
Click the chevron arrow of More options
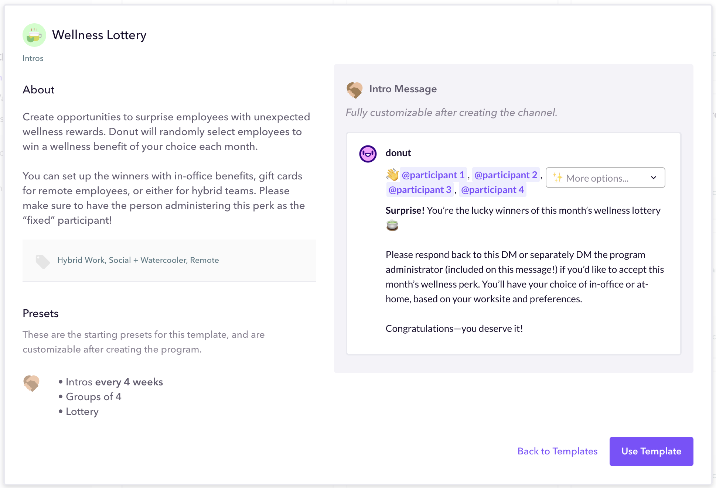[x=653, y=178]
